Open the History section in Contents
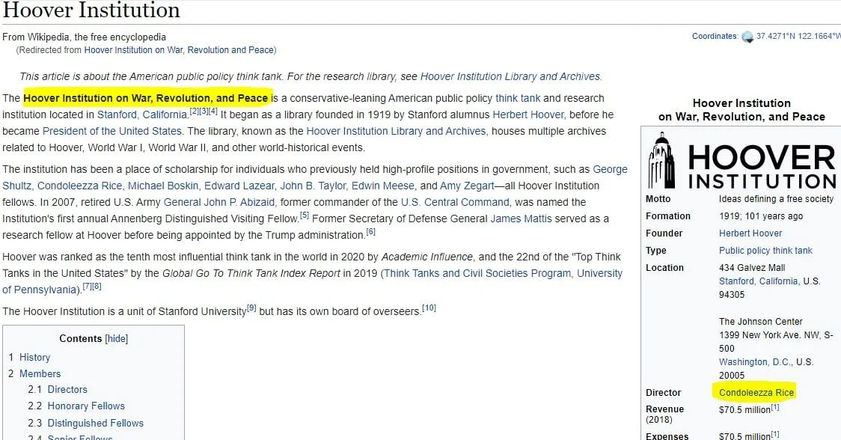The image size is (841, 440). coord(34,358)
